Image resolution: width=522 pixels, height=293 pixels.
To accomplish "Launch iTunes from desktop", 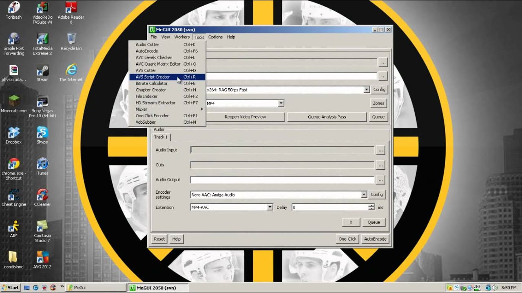I will 42,166.
